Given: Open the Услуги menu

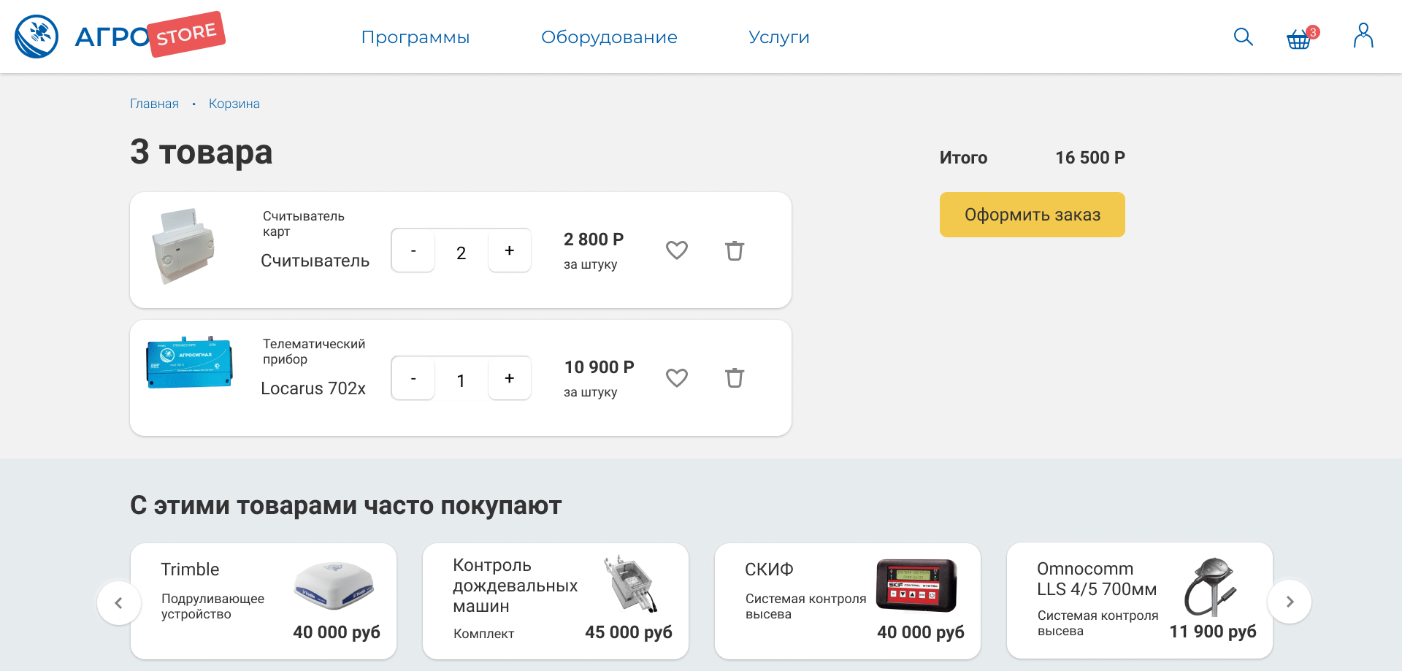Looking at the screenshot, I should click(779, 37).
